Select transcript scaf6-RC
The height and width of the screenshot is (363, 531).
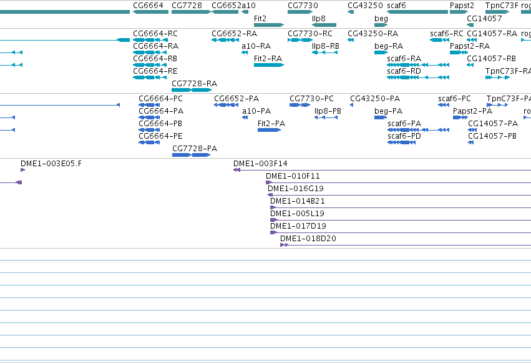tap(447, 34)
